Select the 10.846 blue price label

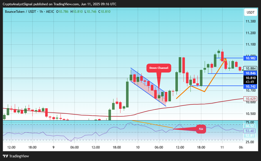coord(250,73)
